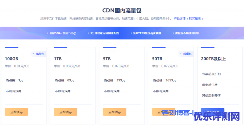
Task: Click the CDN国内流量包 heading
Action: pos(122,10)
